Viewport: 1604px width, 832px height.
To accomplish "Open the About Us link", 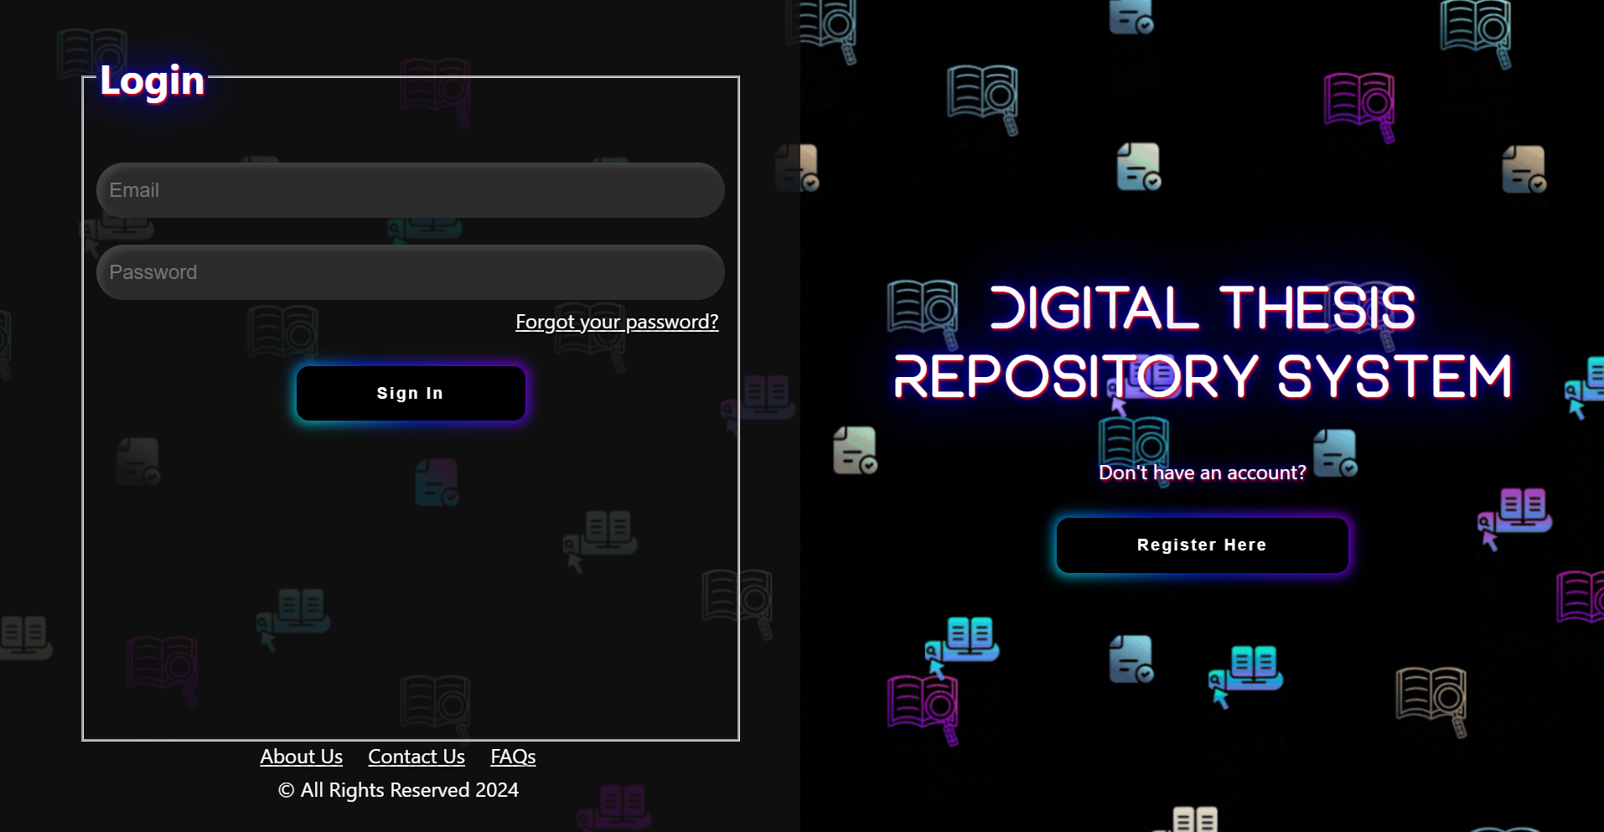I will (x=302, y=757).
